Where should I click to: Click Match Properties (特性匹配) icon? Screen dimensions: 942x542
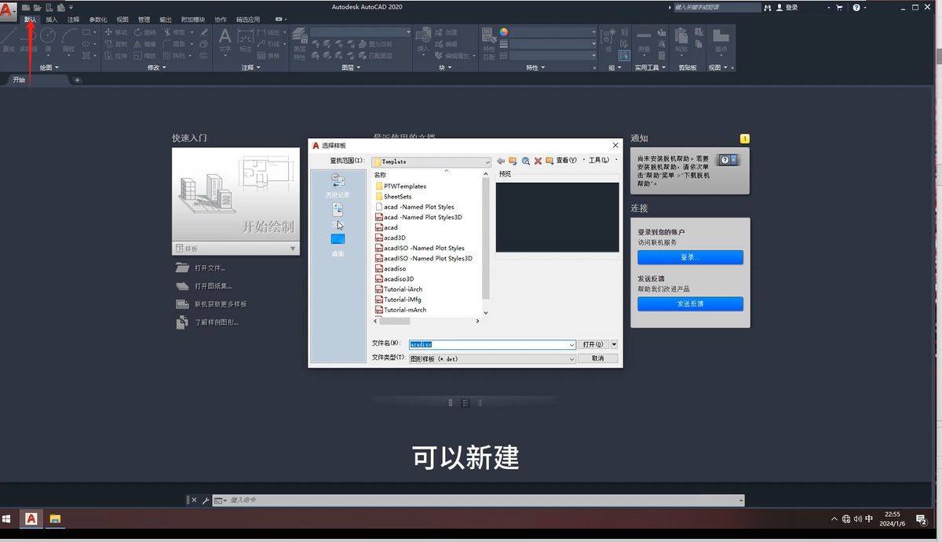point(488,43)
